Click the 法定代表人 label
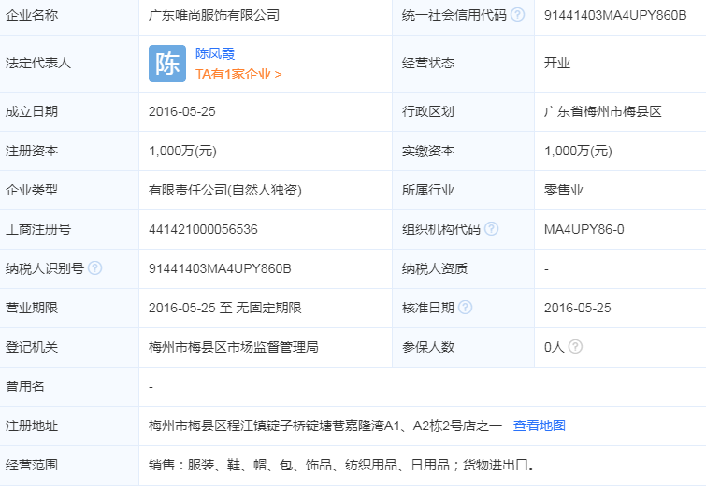Image resolution: width=706 pixels, height=491 pixels. tap(37, 63)
